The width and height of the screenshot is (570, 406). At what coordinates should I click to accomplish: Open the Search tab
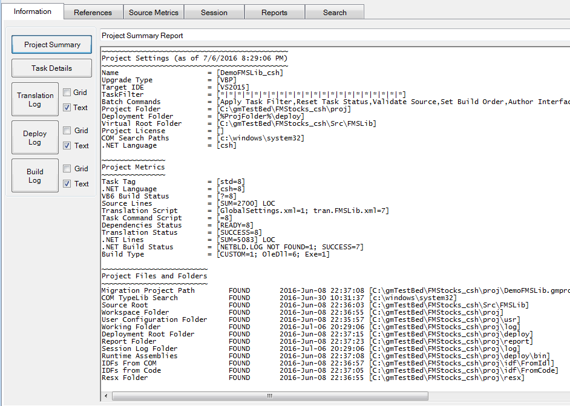[335, 12]
